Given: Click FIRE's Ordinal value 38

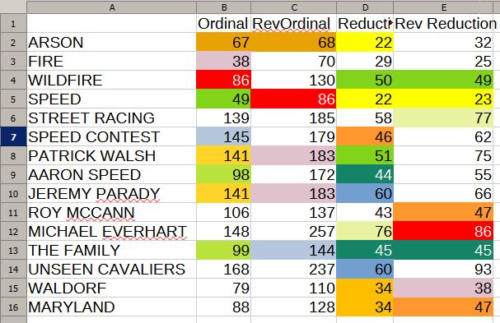Looking at the screenshot, I should 223,61.
